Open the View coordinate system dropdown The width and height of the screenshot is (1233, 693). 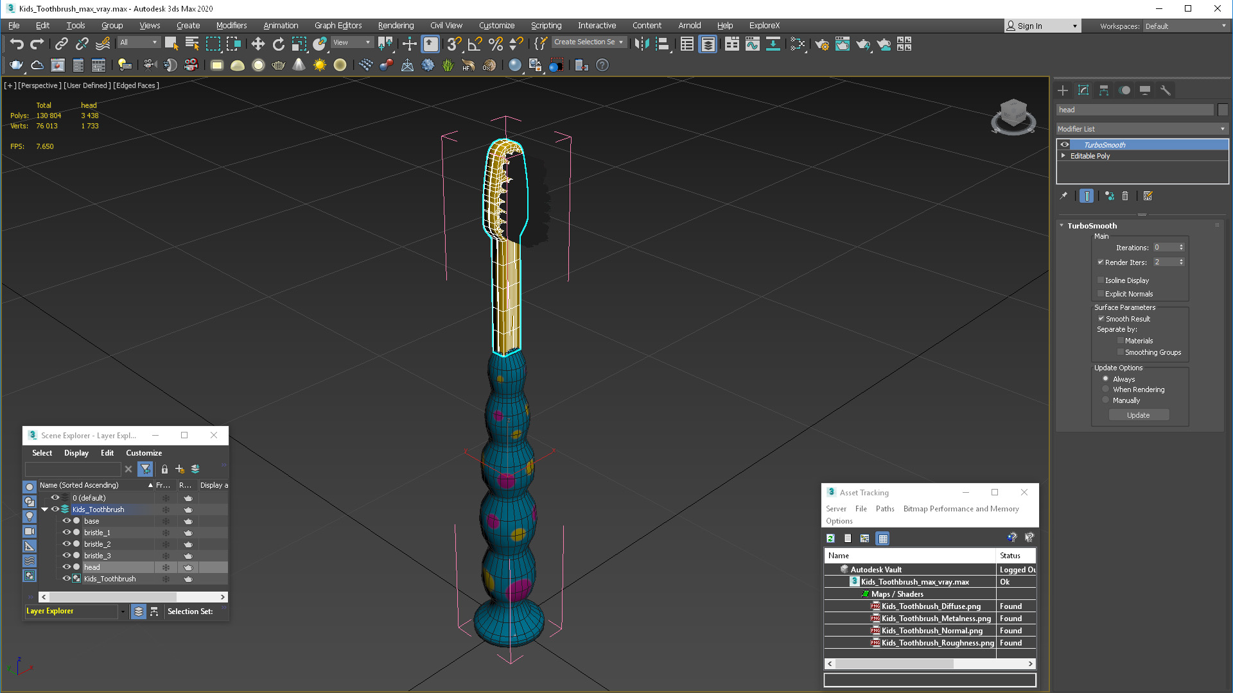(351, 42)
